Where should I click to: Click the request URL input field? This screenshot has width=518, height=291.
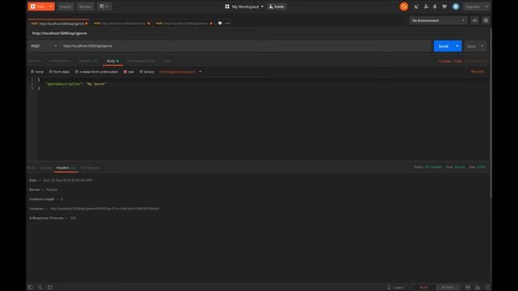245,46
